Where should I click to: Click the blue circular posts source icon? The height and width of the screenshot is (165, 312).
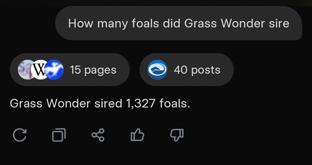(x=157, y=70)
